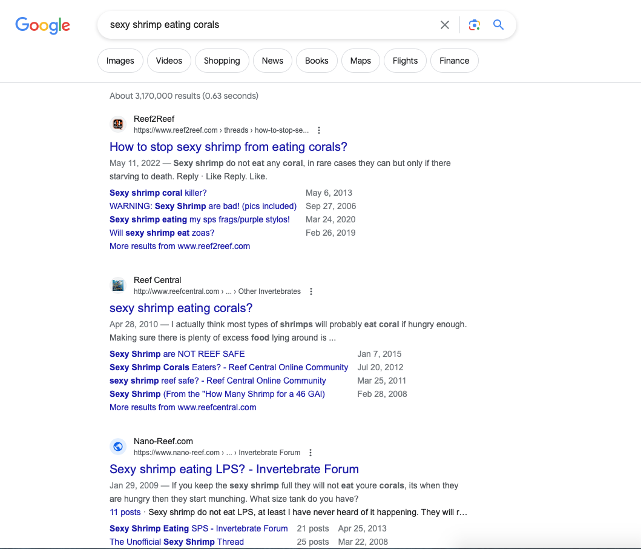641x549 pixels.
Task: Open three-dot menu for Nano-Reef result
Action: coord(311,453)
